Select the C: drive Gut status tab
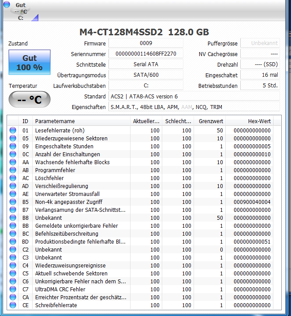 pyautogui.click(x=21, y=11)
